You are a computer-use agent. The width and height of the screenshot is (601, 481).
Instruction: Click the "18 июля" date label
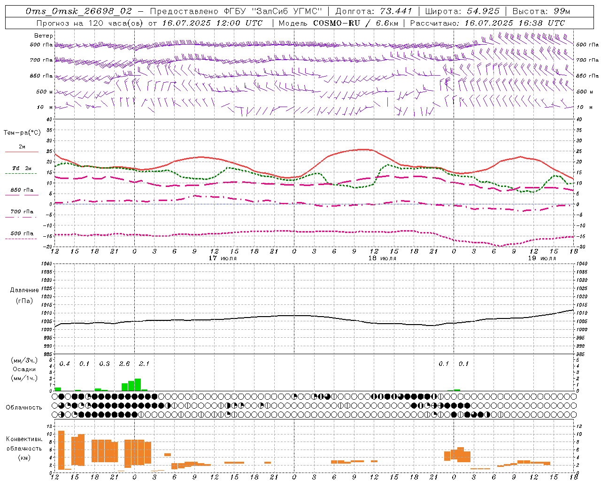click(x=382, y=258)
